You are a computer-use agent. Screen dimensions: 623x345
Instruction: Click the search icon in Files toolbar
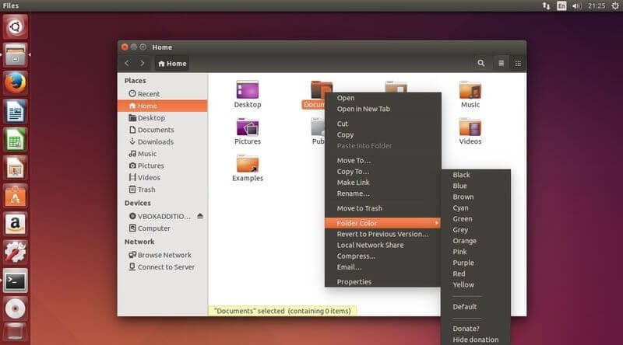480,63
